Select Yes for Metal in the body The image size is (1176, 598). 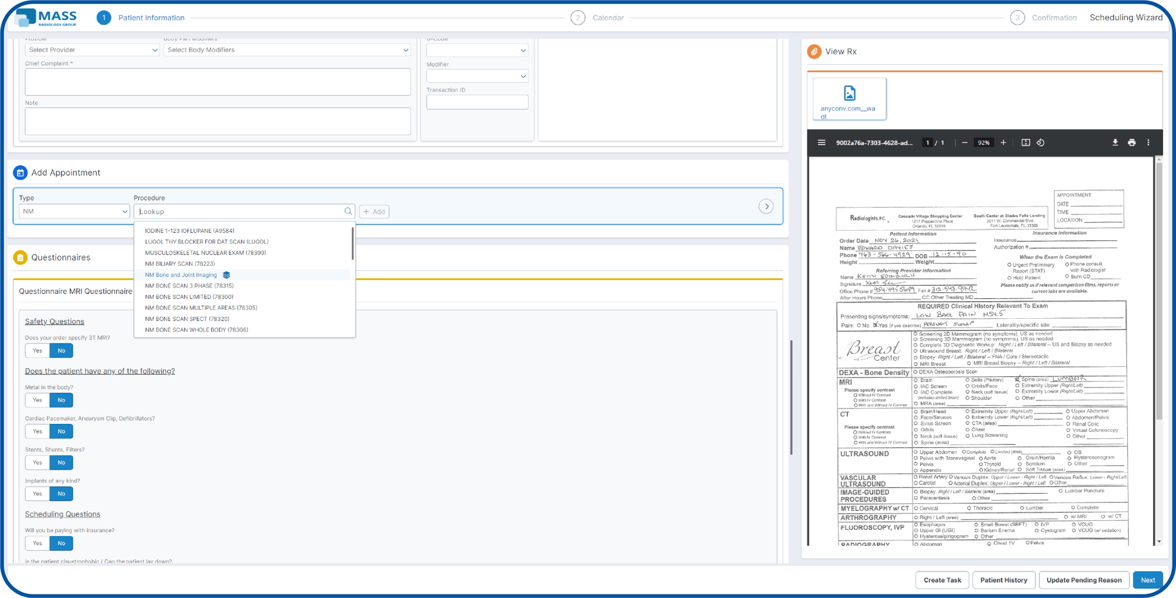[x=38, y=400]
